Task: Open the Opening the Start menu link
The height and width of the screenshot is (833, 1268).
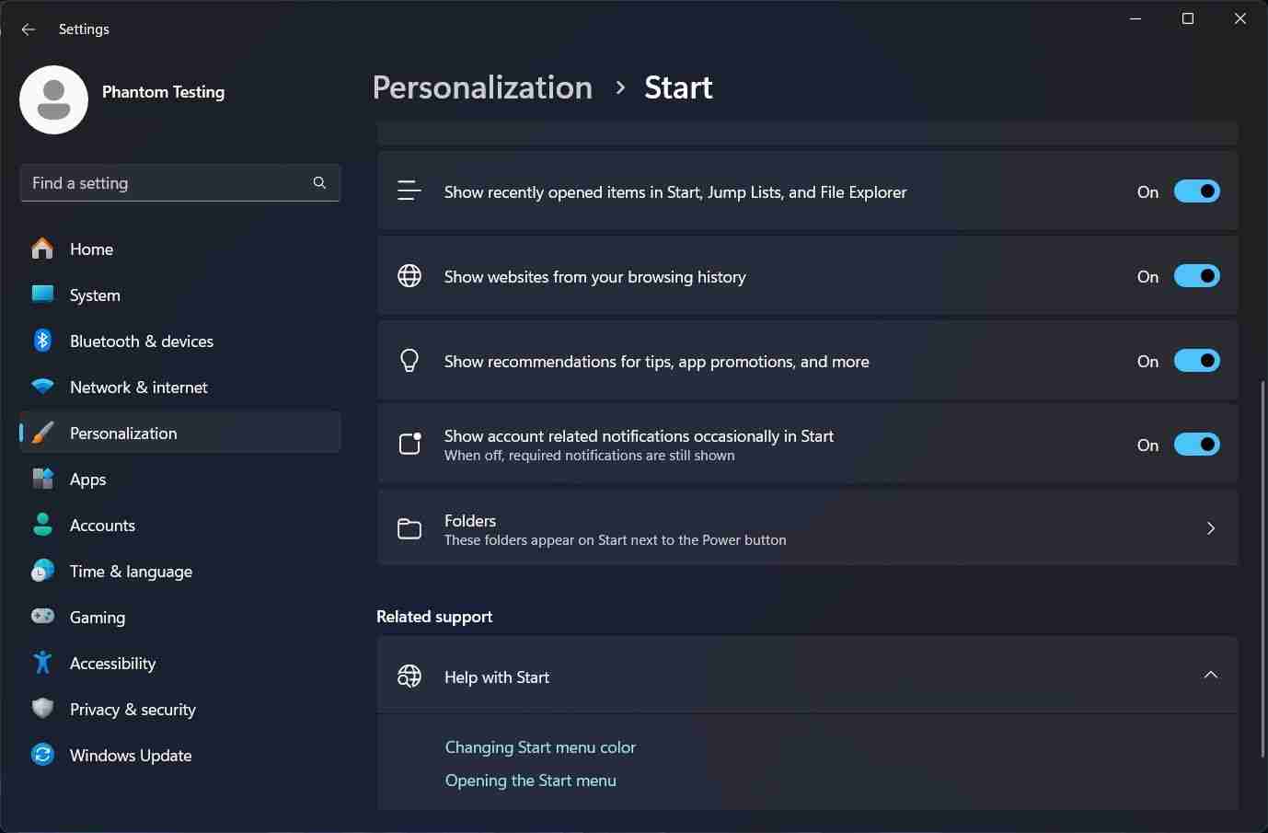Action: click(530, 780)
